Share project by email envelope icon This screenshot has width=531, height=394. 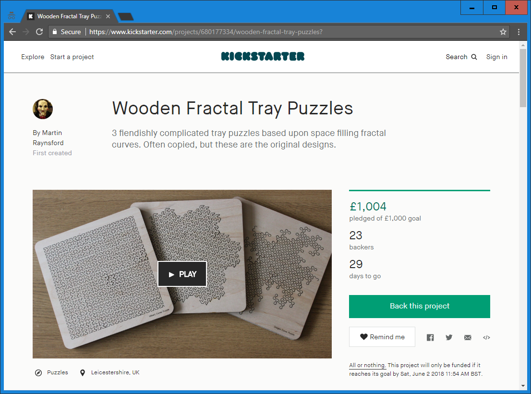tap(468, 337)
